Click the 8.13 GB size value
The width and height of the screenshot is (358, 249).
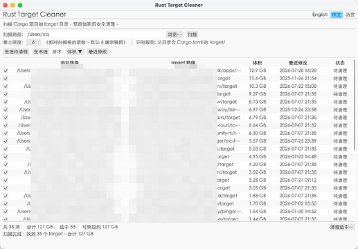pos(258,102)
